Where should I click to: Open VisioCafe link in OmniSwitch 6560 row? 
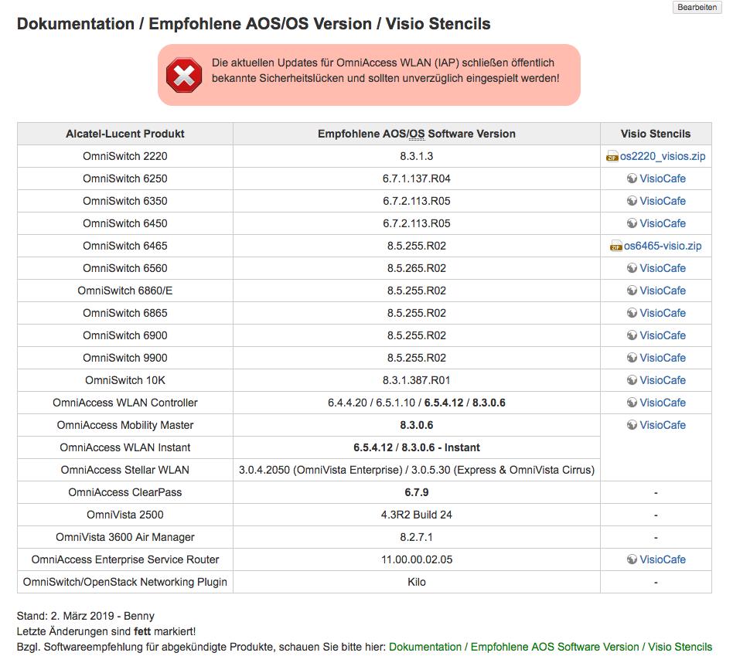(663, 268)
